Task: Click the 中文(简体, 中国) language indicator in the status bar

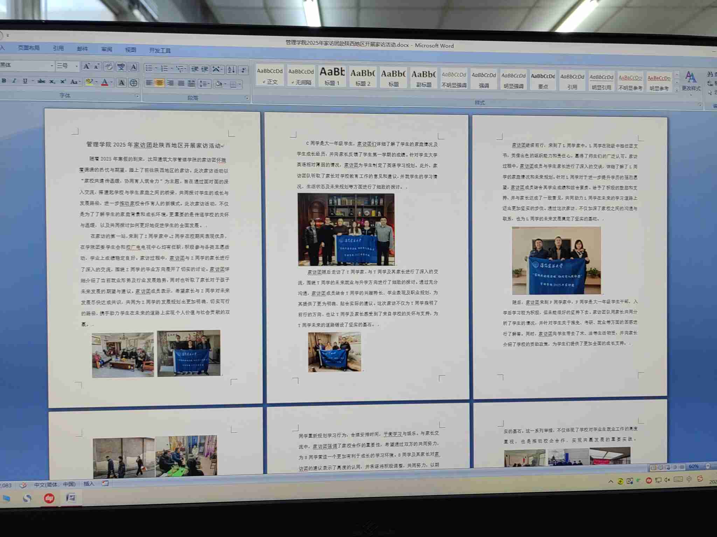Action: [x=55, y=484]
